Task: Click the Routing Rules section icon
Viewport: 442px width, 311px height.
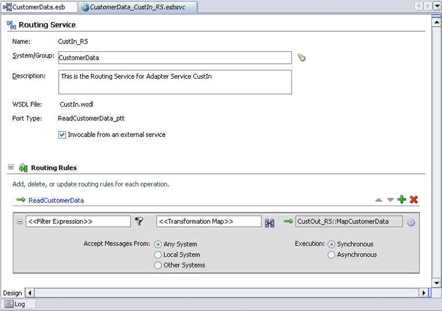Action: (23, 167)
